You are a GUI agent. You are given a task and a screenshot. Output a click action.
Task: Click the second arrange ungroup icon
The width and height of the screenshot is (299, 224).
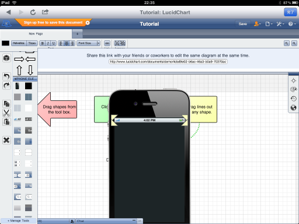[123, 43]
